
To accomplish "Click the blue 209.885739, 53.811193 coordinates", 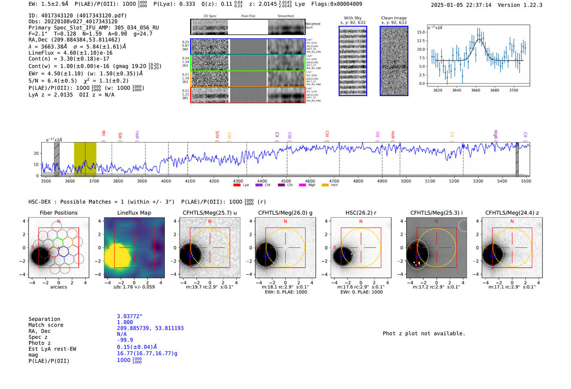I will point(150,328).
